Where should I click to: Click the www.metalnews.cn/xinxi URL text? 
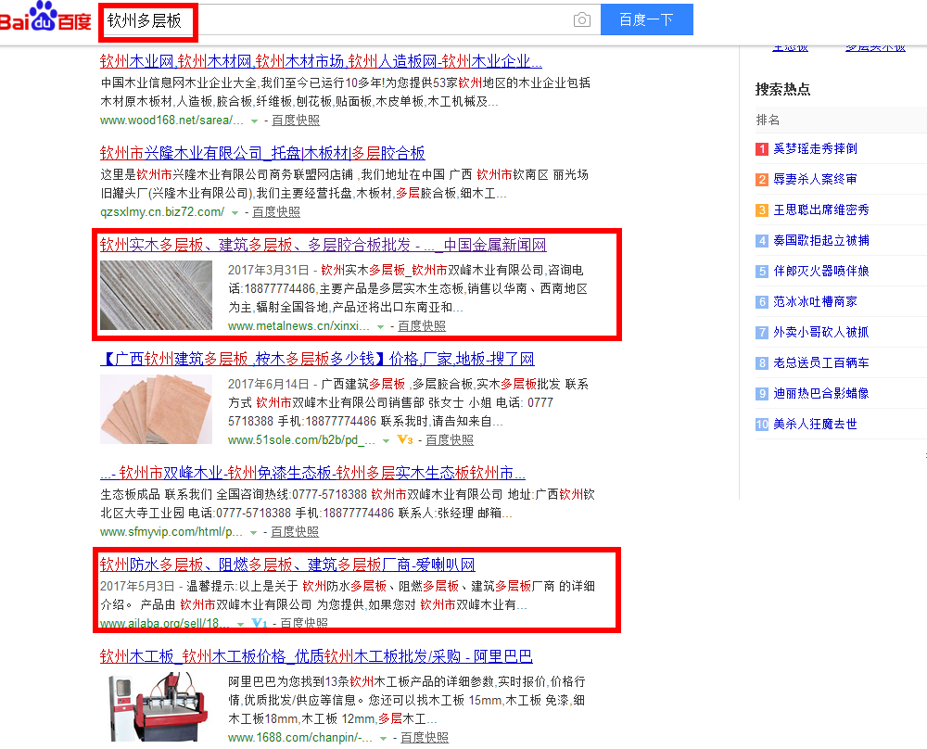[x=299, y=325]
